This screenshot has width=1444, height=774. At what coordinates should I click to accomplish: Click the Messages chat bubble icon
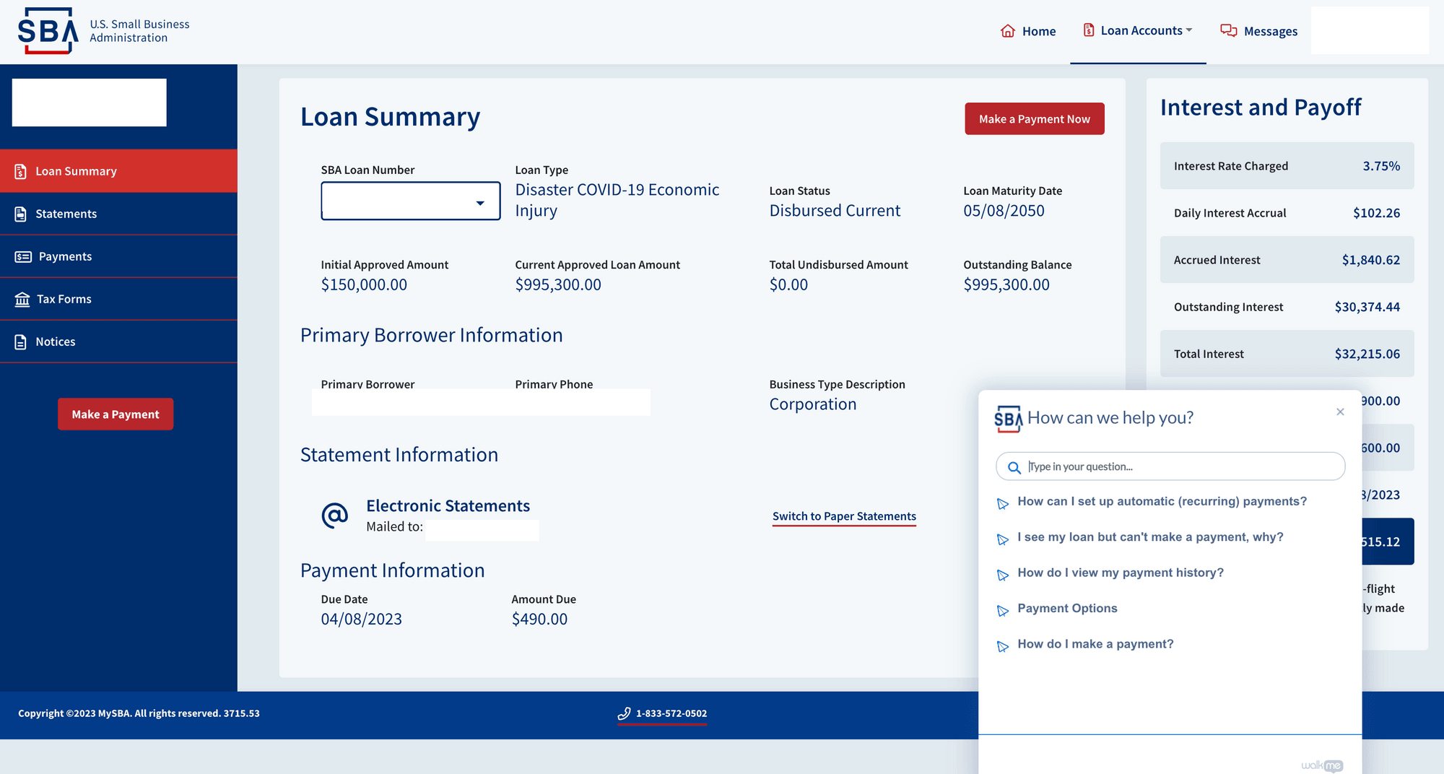point(1228,30)
